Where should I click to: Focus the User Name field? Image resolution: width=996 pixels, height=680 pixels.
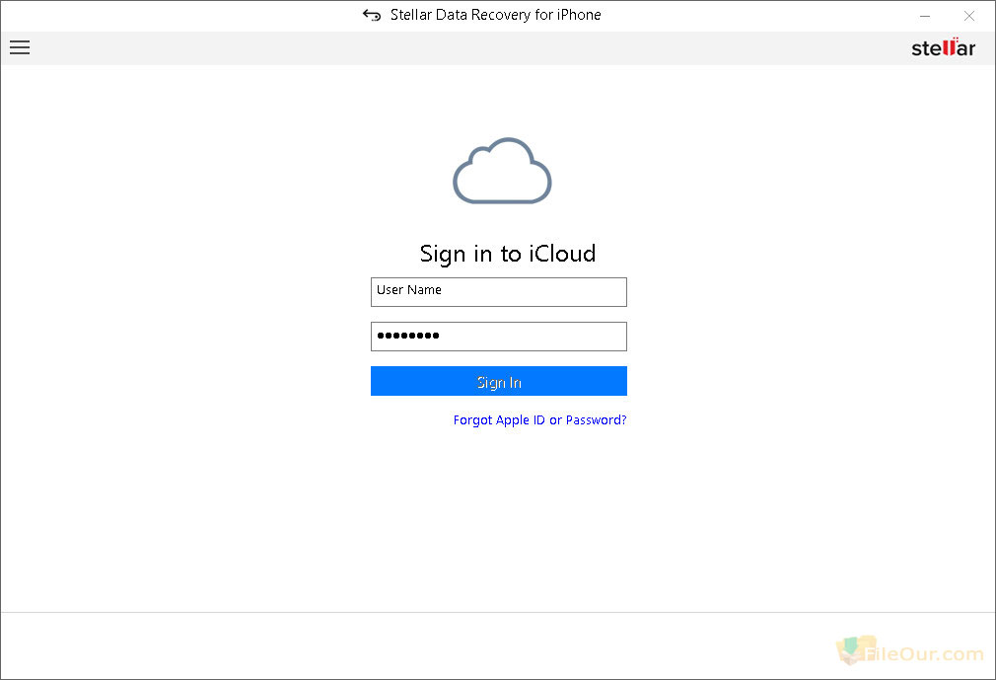pos(499,292)
